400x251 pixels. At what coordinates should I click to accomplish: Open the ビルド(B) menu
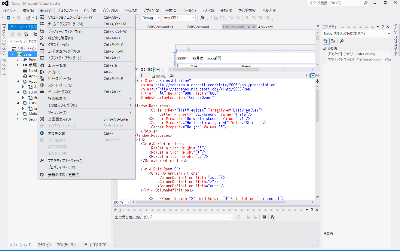pyautogui.click(x=90, y=11)
